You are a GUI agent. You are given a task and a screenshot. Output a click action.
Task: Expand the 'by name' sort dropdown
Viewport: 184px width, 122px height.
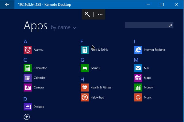tap(63, 27)
